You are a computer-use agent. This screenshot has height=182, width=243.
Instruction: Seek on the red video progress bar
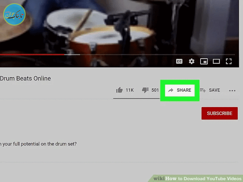(32, 55)
